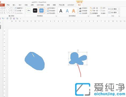Screen dimensions: 126x97
Task: Apply the blue filled Abc shape style
Action: tap(41, 10)
